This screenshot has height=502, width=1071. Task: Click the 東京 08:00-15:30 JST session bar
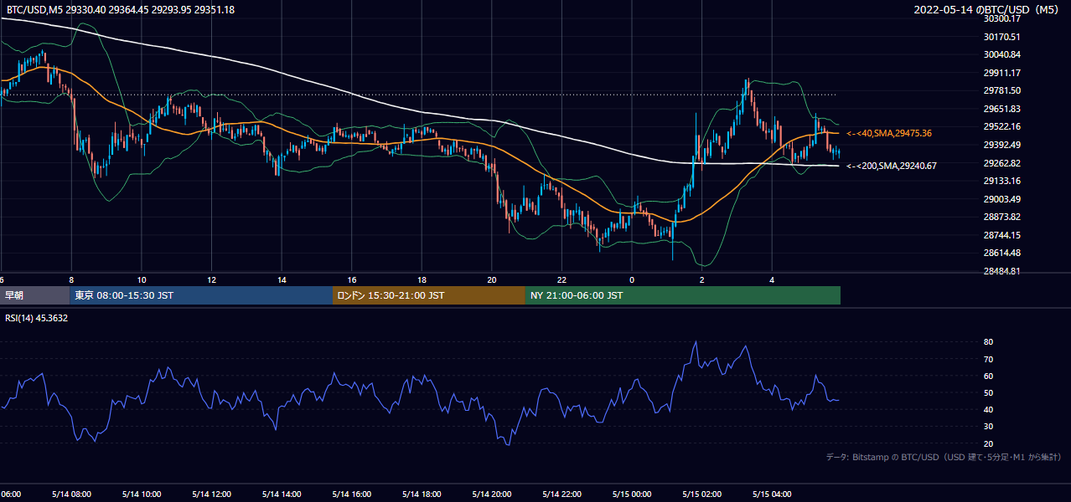pyautogui.click(x=201, y=295)
